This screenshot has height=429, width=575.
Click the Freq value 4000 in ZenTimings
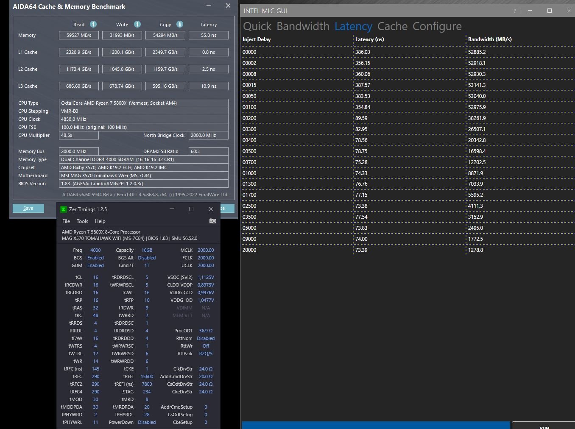click(x=95, y=250)
